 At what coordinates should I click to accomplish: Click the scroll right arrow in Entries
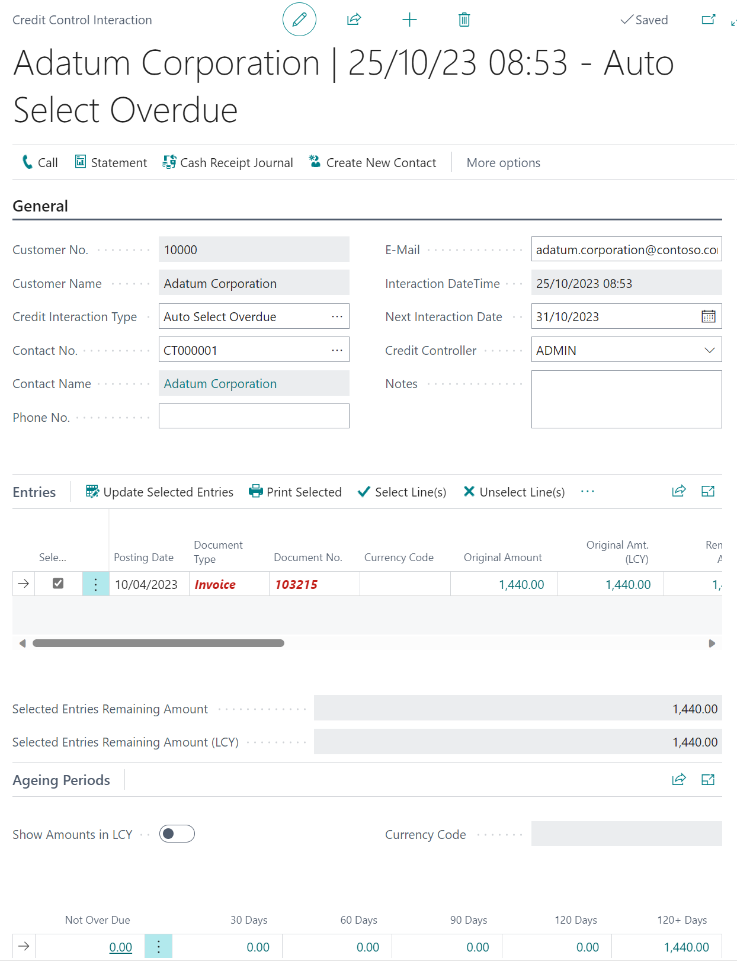pyautogui.click(x=712, y=643)
